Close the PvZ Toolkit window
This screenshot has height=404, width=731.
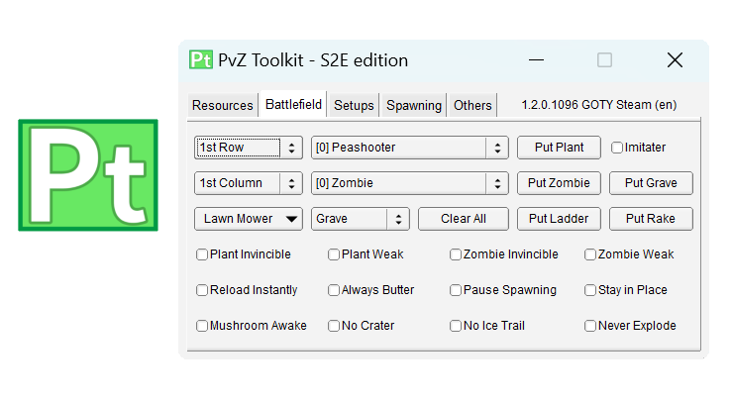(675, 59)
